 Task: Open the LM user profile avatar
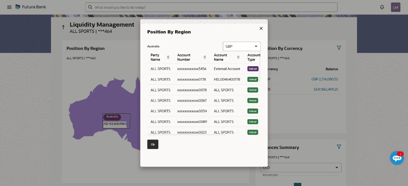pos(396,7)
